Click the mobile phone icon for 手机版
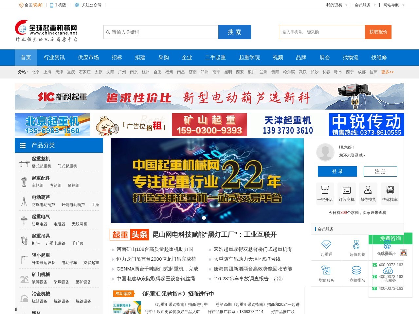The height and width of the screenshot is (314, 419). coord(51,5)
